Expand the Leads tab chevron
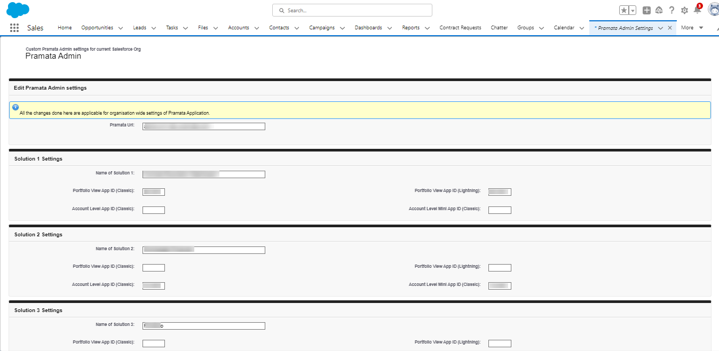 click(x=153, y=28)
